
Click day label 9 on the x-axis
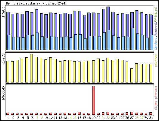pos(47,118)
